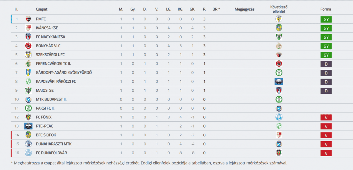Click the Forma column header
This screenshot has height=170, width=353.
pos(326,9)
